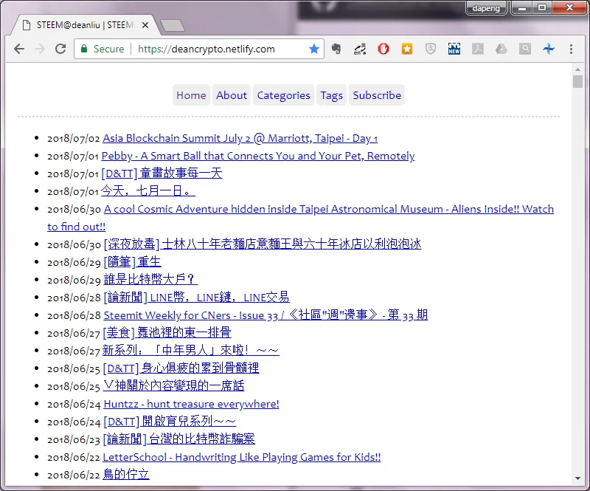Open the Evernote elephant extension
Viewport: 590px width, 491px height.
[x=336, y=49]
